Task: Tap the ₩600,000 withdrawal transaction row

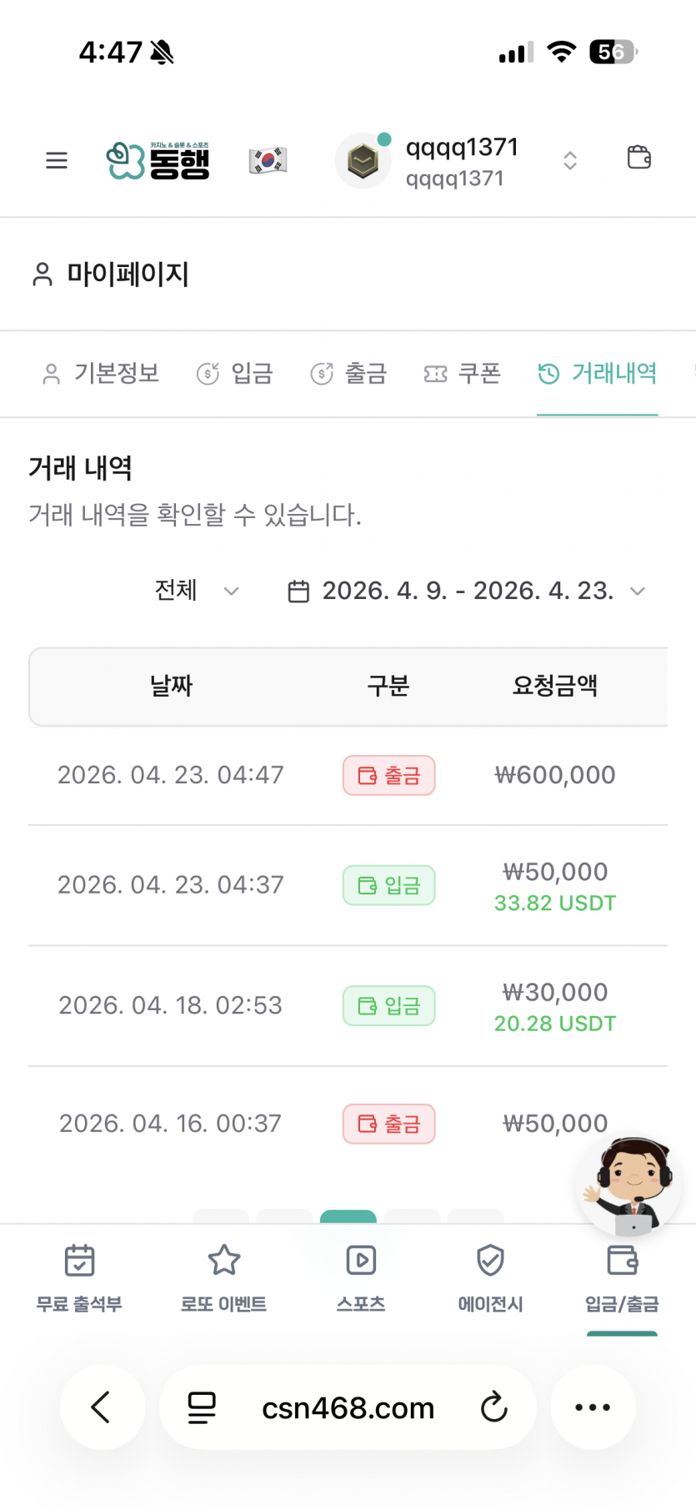Action: [x=348, y=775]
